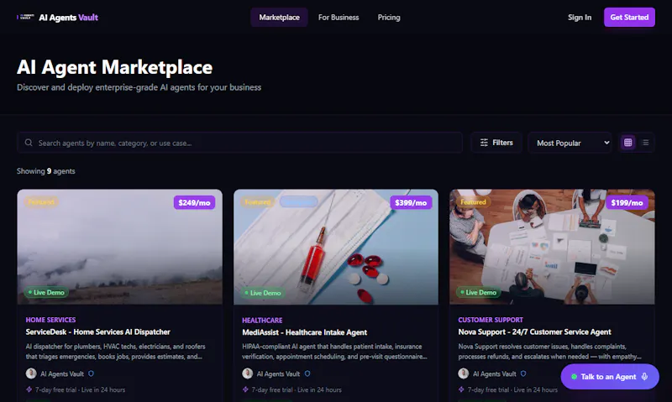The width and height of the screenshot is (672, 402).
Task: Click vendor avatar on MediAssist card
Action: point(247,373)
